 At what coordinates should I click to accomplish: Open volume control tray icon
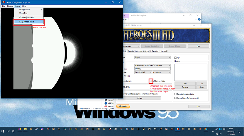tap(220, 134)
